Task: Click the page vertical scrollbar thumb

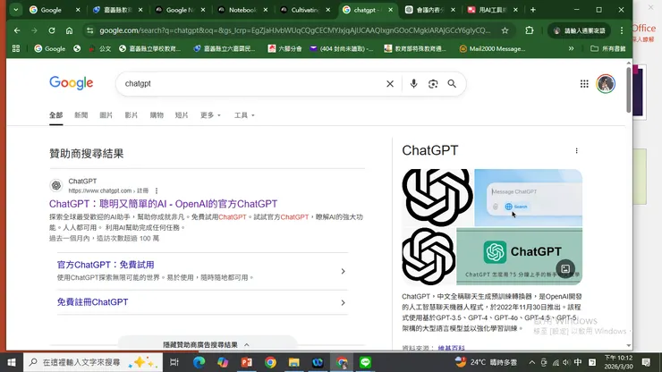Action: [628, 89]
